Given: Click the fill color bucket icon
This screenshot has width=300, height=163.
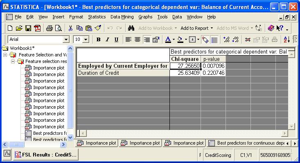Looking at the screenshot, I should click(x=180, y=40).
